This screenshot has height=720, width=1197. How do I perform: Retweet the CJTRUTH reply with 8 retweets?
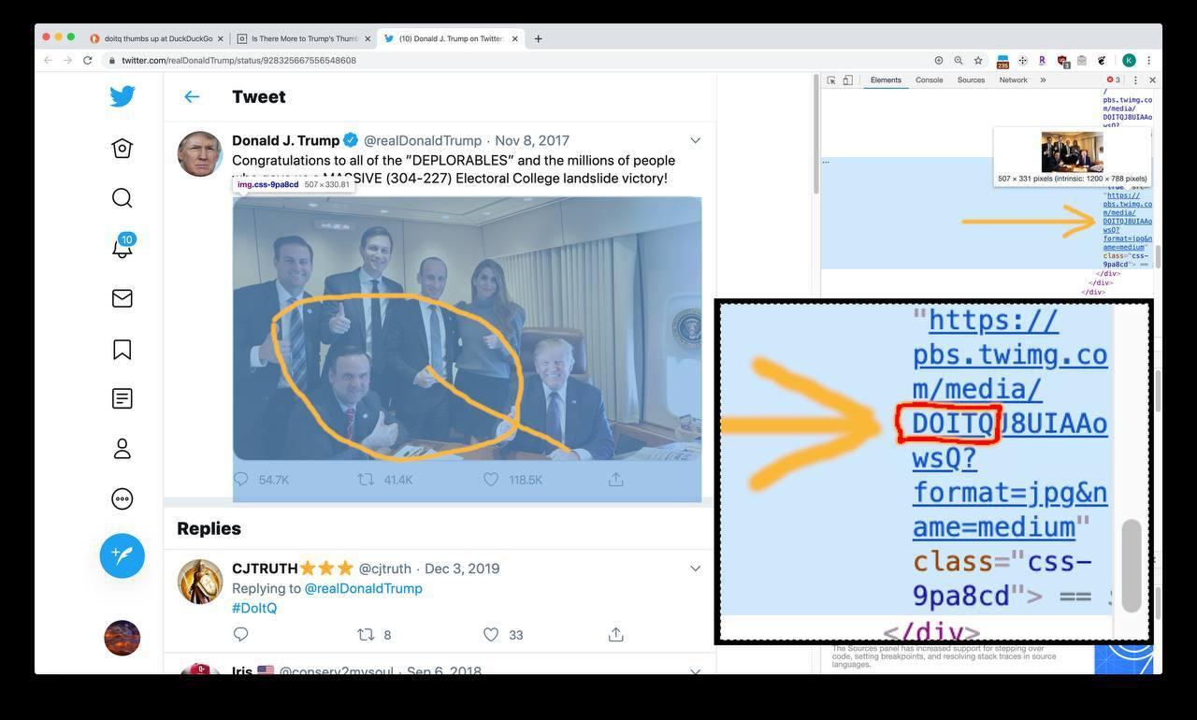(367, 635)
